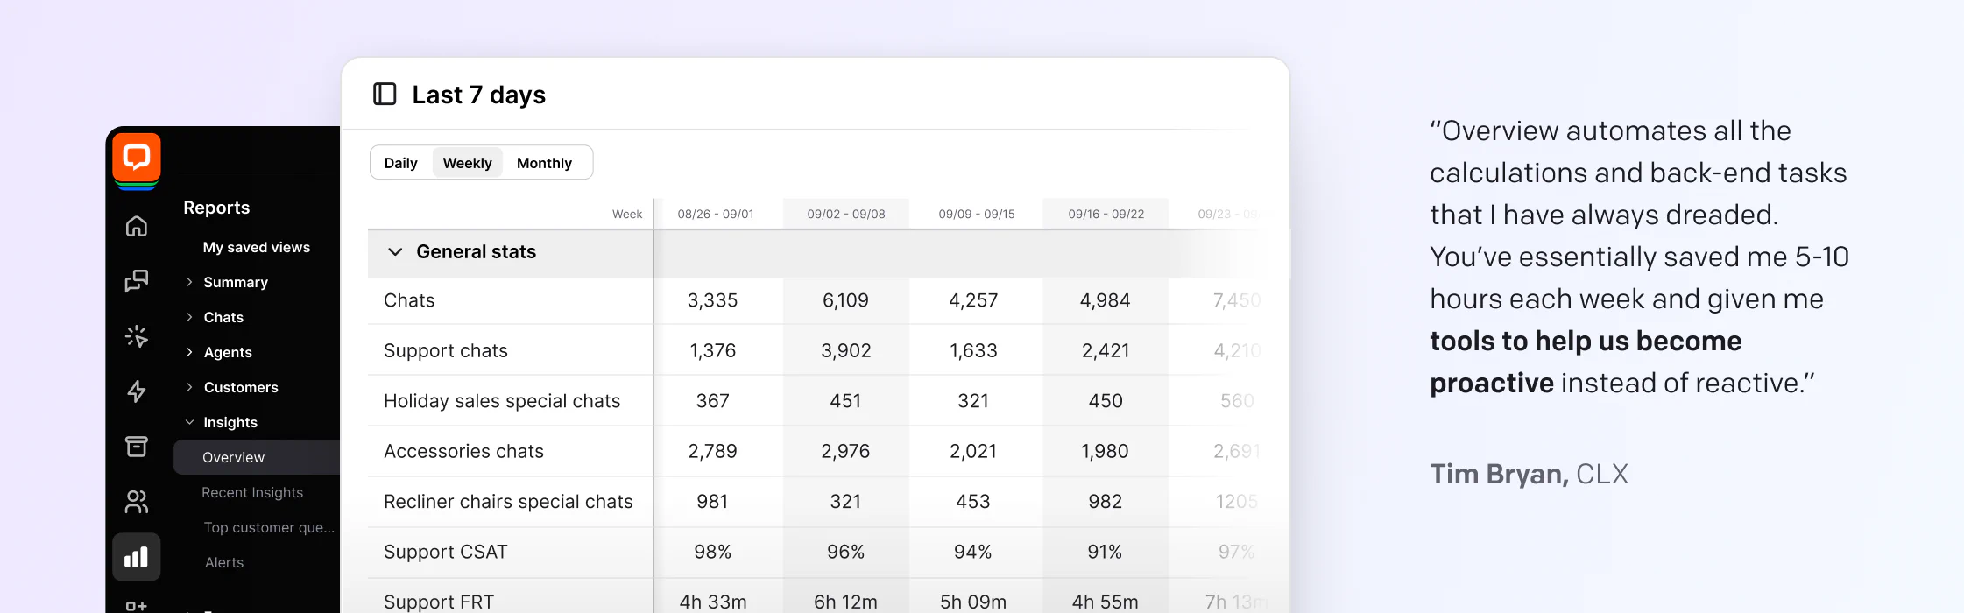Expand the Agents reports group
Screen dimensions: 1964x613
(x=227, y=352)
